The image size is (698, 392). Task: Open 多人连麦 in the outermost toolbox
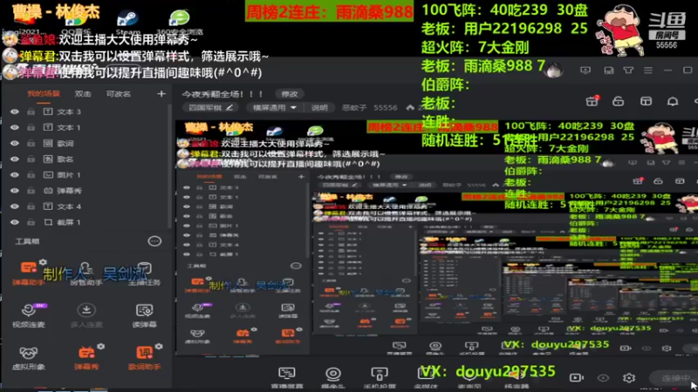pyautogui.click(x=86, y=315)
